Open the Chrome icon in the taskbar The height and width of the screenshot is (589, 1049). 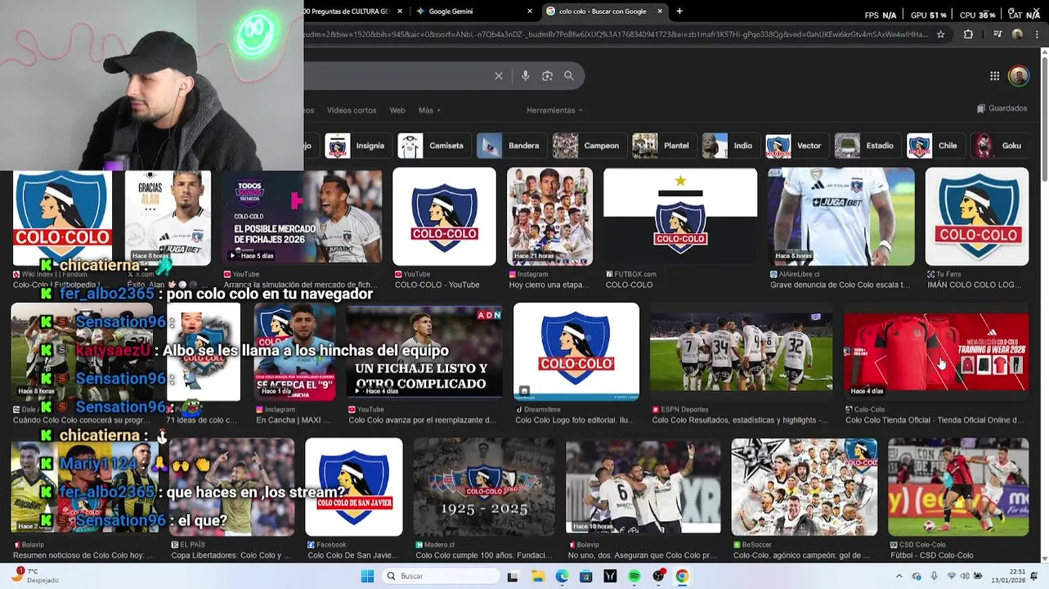coord(682,576)
